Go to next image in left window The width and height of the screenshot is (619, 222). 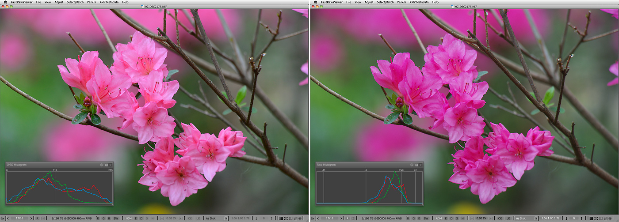coord(32,218)
